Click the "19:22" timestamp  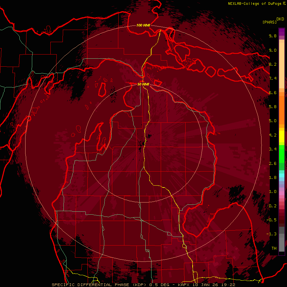(228, 285)
